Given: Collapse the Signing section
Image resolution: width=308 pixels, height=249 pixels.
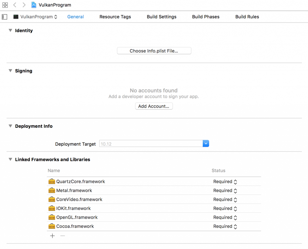Looking at the screenshot, I should pos(10,70).
